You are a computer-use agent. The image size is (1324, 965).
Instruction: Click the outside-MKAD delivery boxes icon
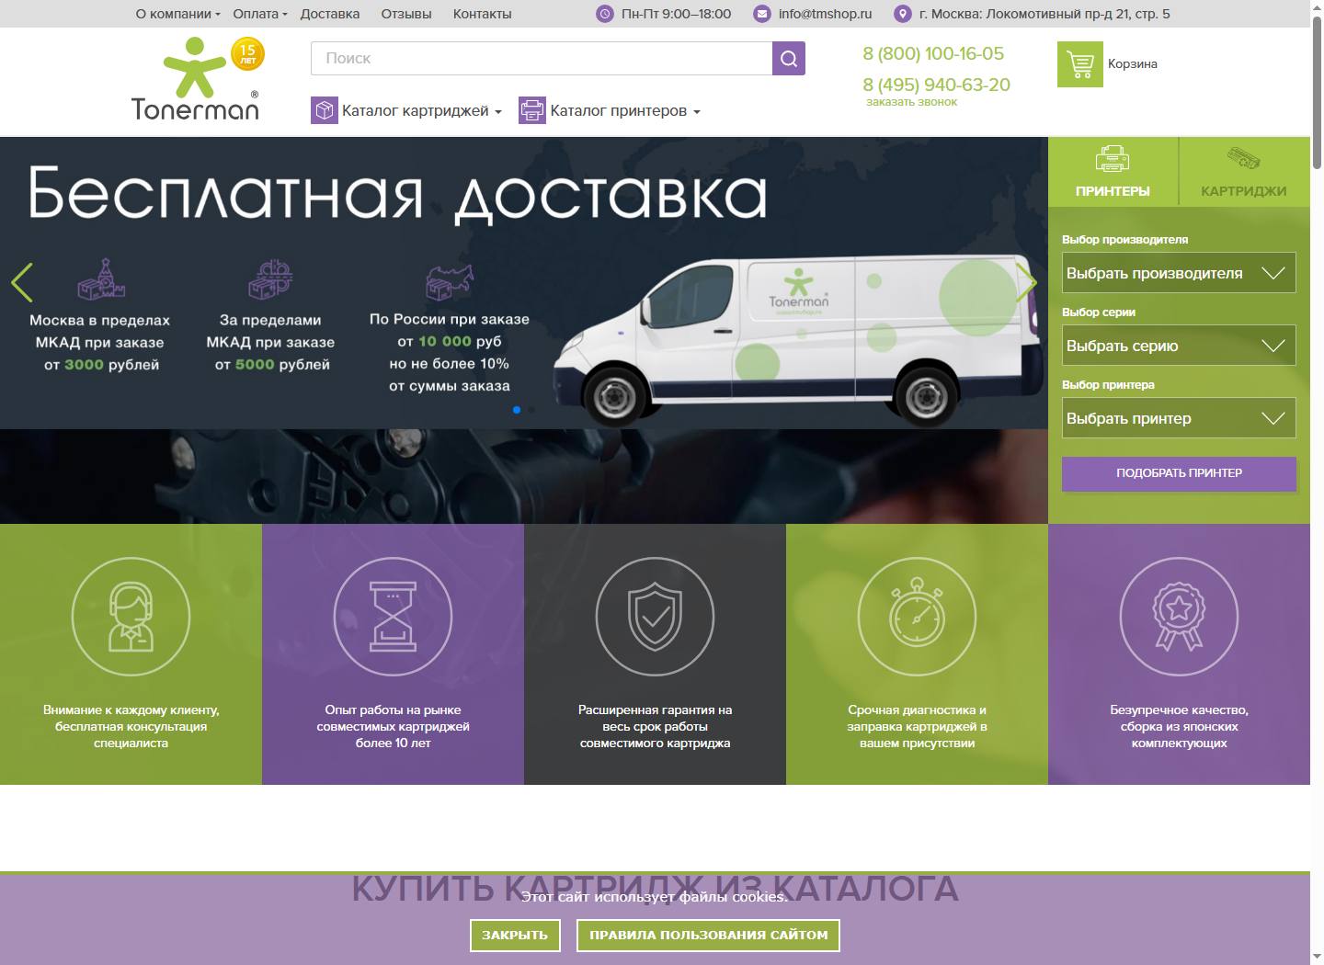pos(270,279)
